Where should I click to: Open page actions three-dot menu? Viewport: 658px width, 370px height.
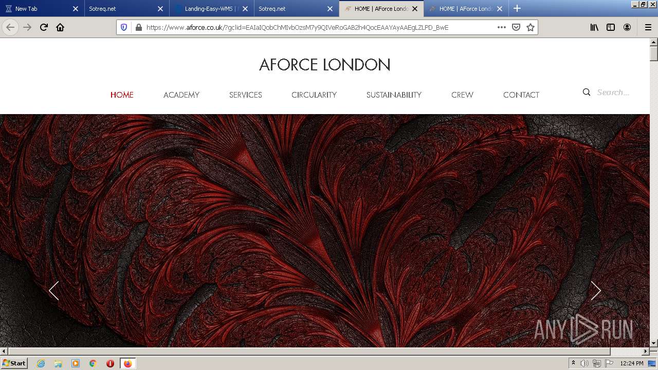(502, 27)
